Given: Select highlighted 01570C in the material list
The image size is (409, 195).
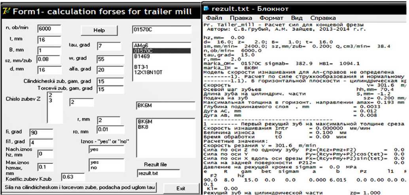Looking at the screenshot, I should (x=162, y=51).
